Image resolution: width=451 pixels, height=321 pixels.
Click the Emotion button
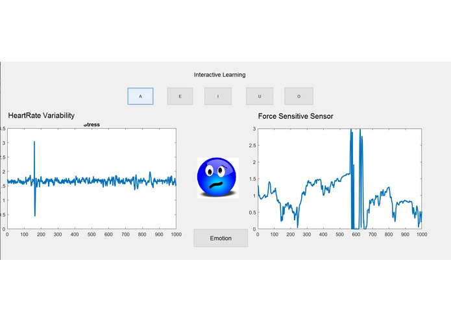(221, 238)
